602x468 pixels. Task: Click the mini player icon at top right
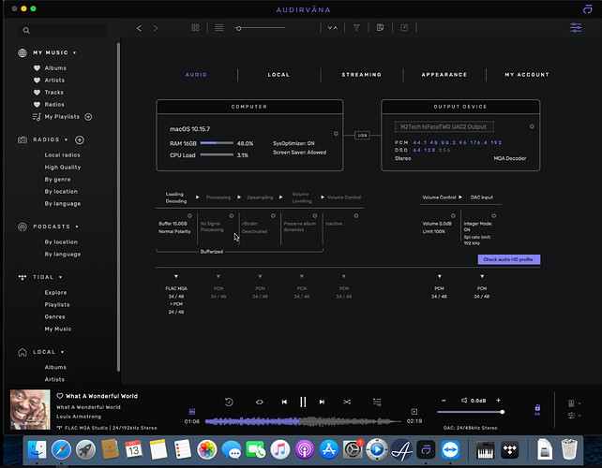coord(587,9)
